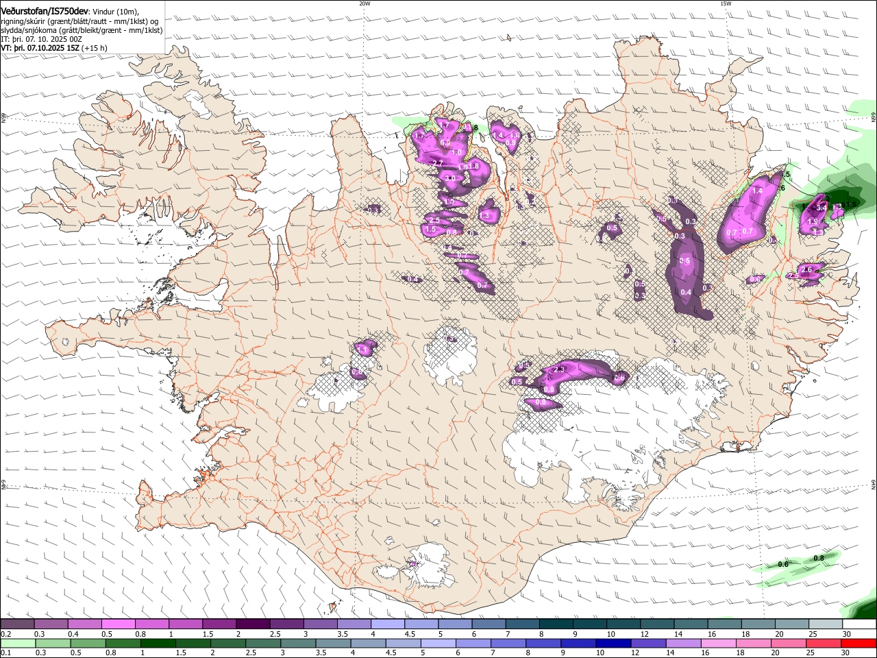This screenshot has height=658, width=877.
Task: Click the '30' label under the upper legend row
Action: click(847, 634)
